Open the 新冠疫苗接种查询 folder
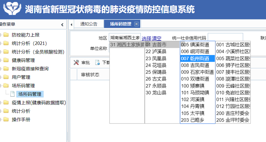266x142 pixels. click(30, 69)
